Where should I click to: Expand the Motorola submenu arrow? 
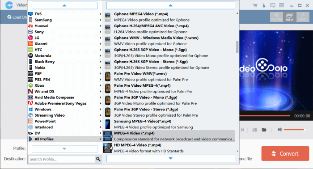point(100,56)
